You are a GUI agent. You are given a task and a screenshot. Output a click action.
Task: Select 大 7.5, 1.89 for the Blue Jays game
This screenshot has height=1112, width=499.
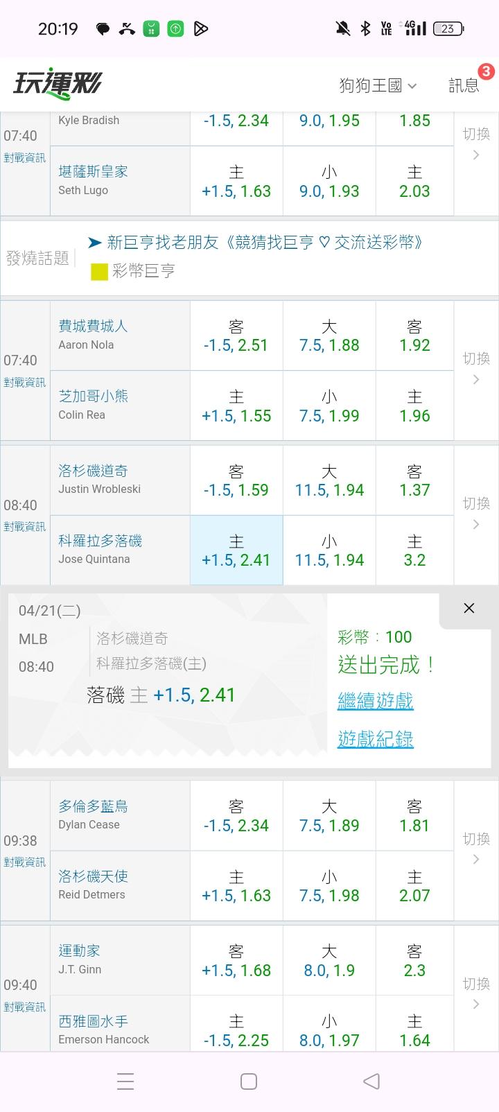(x=329, y=816)
